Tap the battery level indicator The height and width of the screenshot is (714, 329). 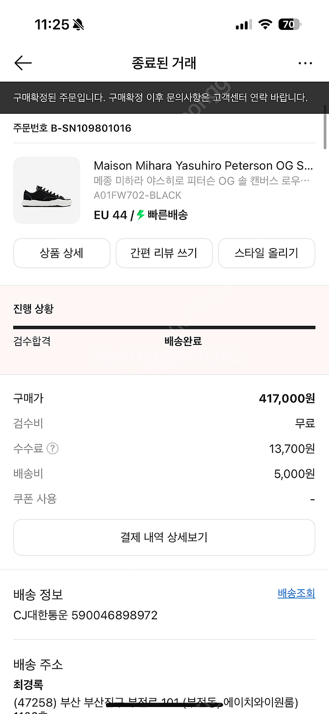pos(289,25)
